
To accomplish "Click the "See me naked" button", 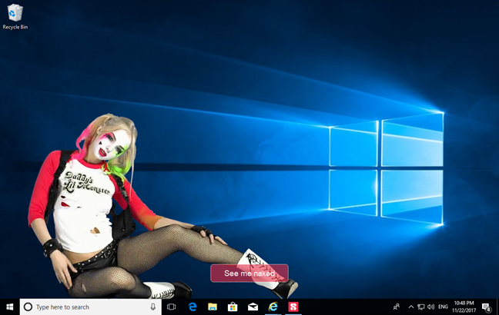I will [249, 273].
